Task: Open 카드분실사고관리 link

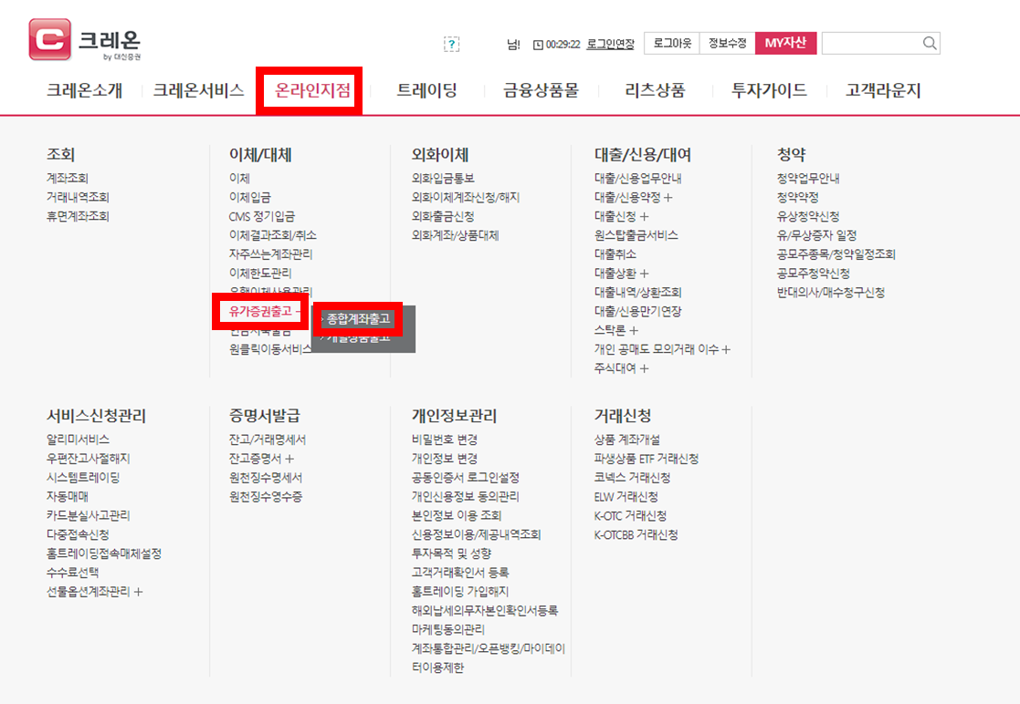Action: pos(88,515)
